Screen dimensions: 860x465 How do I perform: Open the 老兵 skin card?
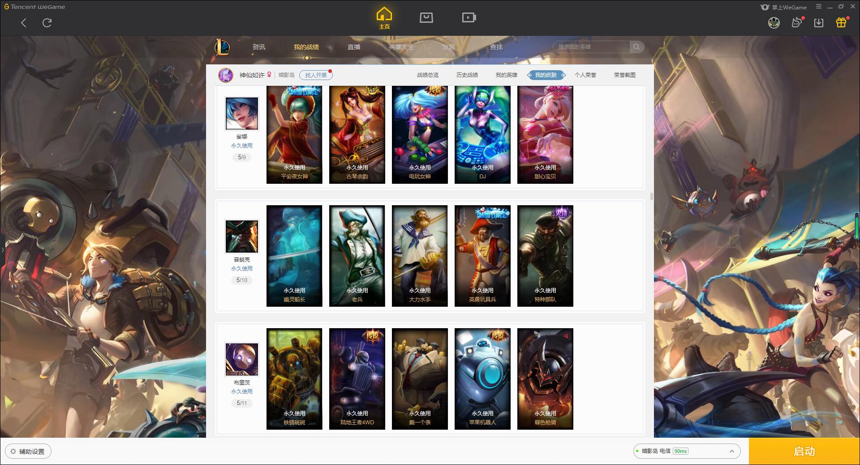357,256
